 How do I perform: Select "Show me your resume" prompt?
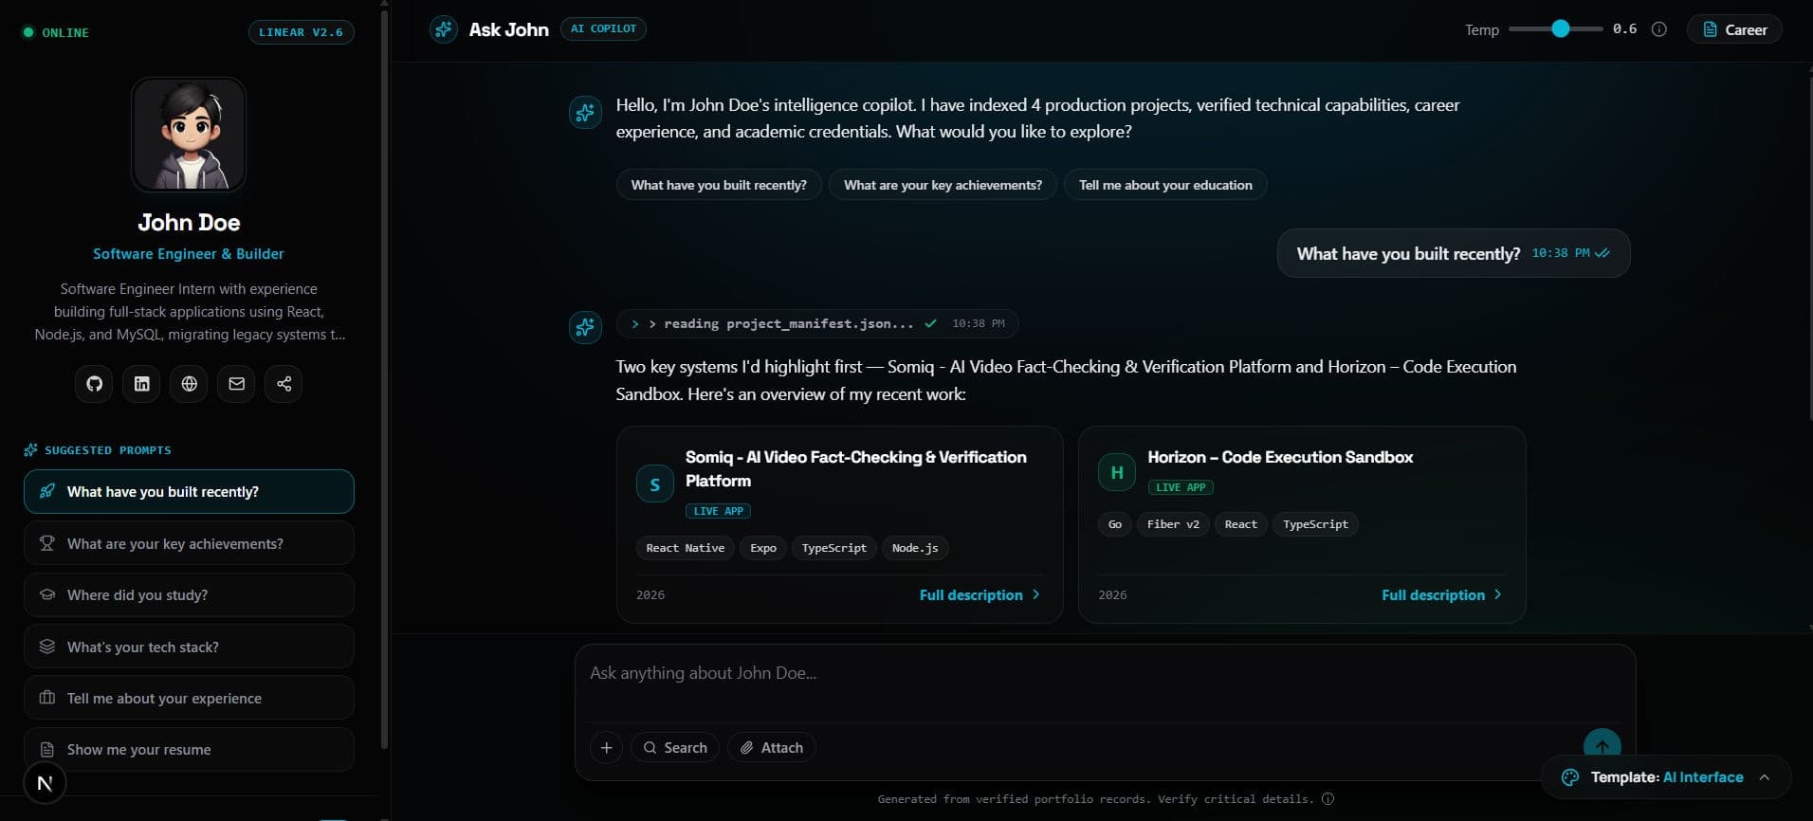189,749
